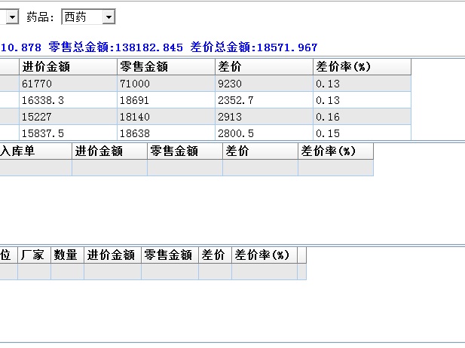Select the cell with 18638

(166, 133)
